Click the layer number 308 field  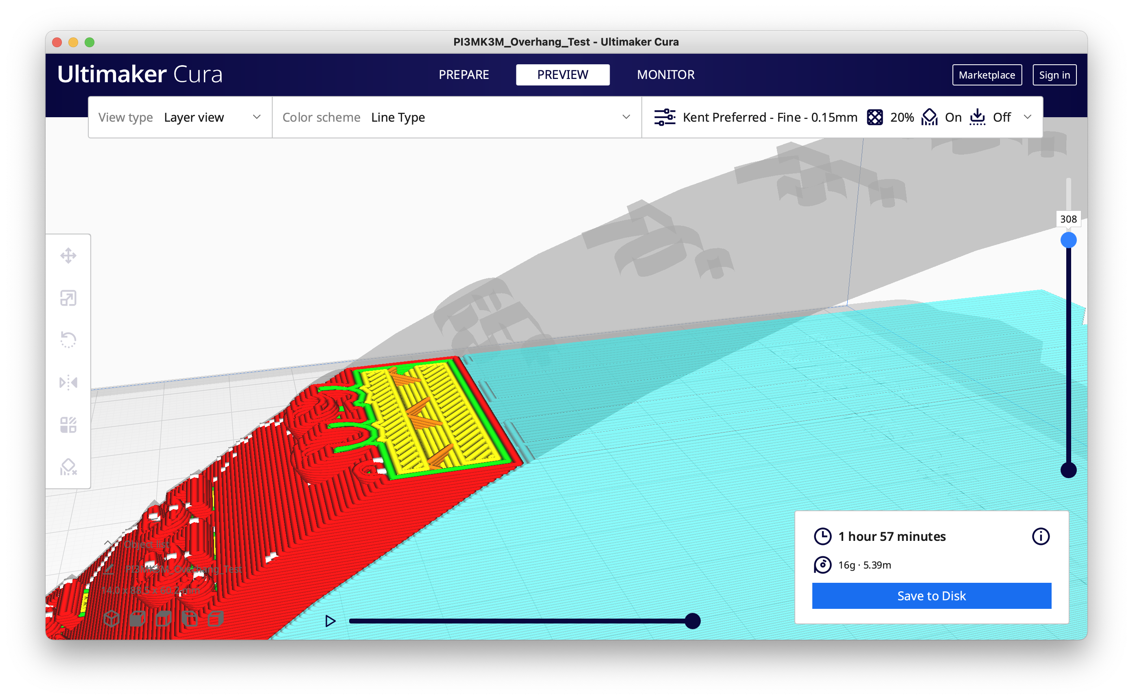coord(1069,219)
